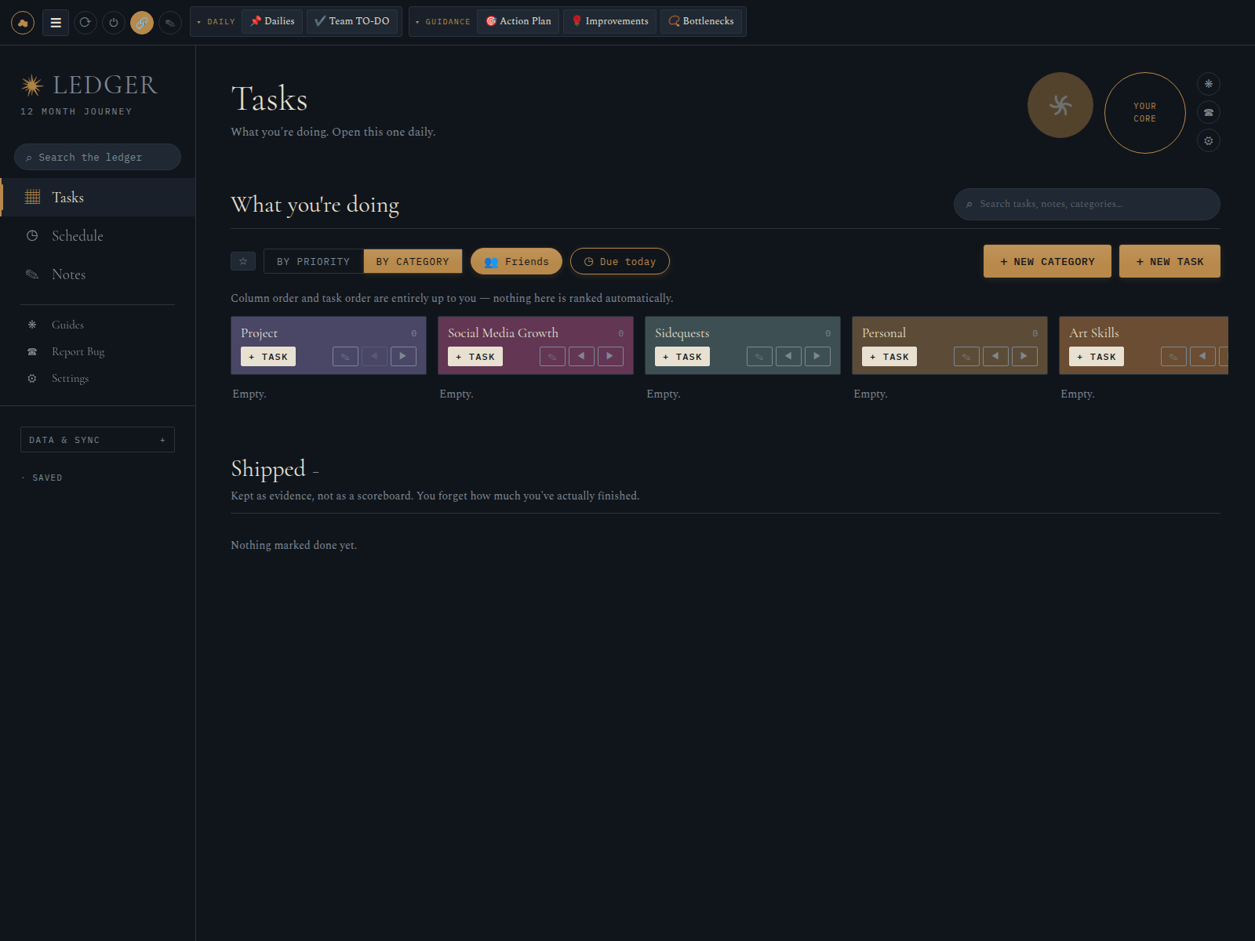
Task: Click the gear icon at top right
Action: [1209, 141]
